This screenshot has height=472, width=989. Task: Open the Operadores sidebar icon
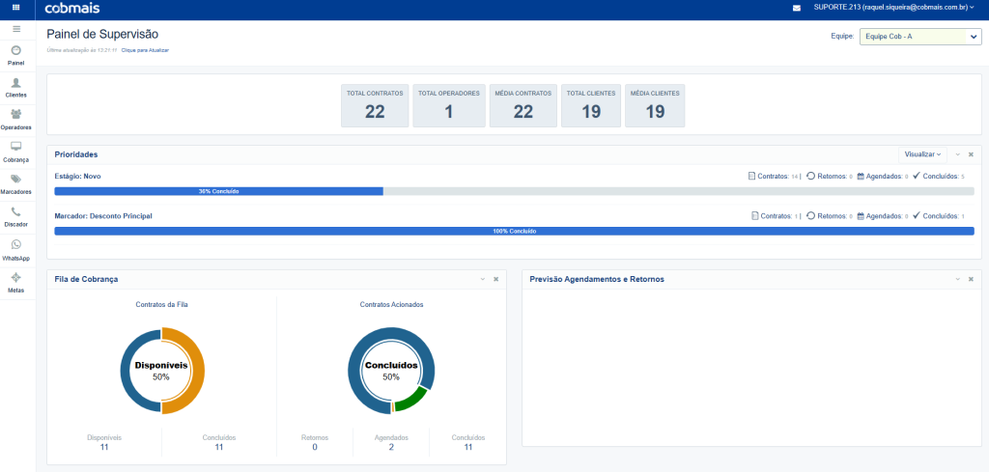pyautogui.click(x=16, y=115)
